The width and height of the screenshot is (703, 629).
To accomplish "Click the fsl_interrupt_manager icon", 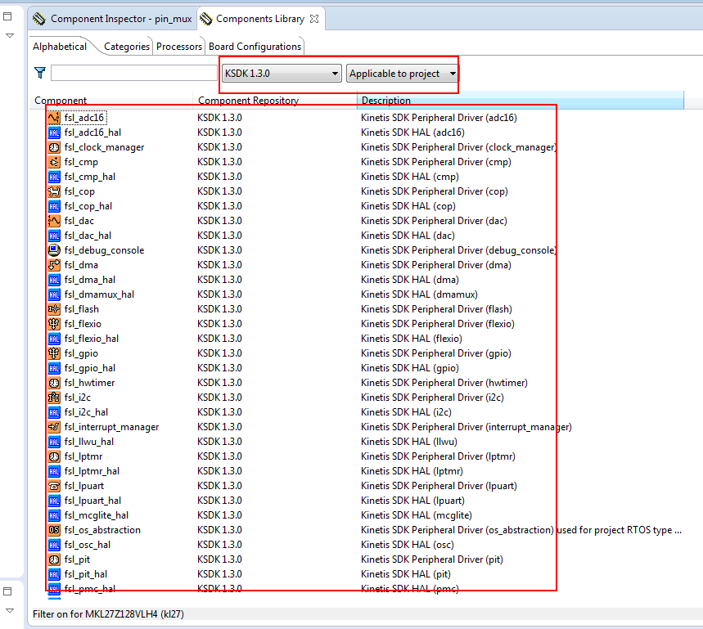I will 54,427.
